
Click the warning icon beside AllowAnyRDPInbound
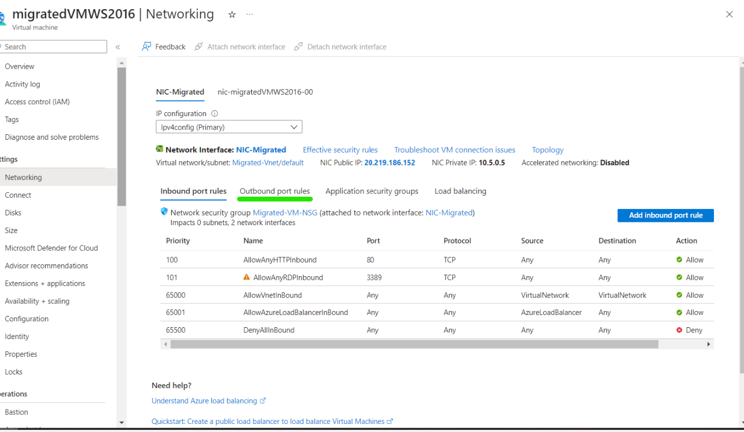(x=246, y=277)
